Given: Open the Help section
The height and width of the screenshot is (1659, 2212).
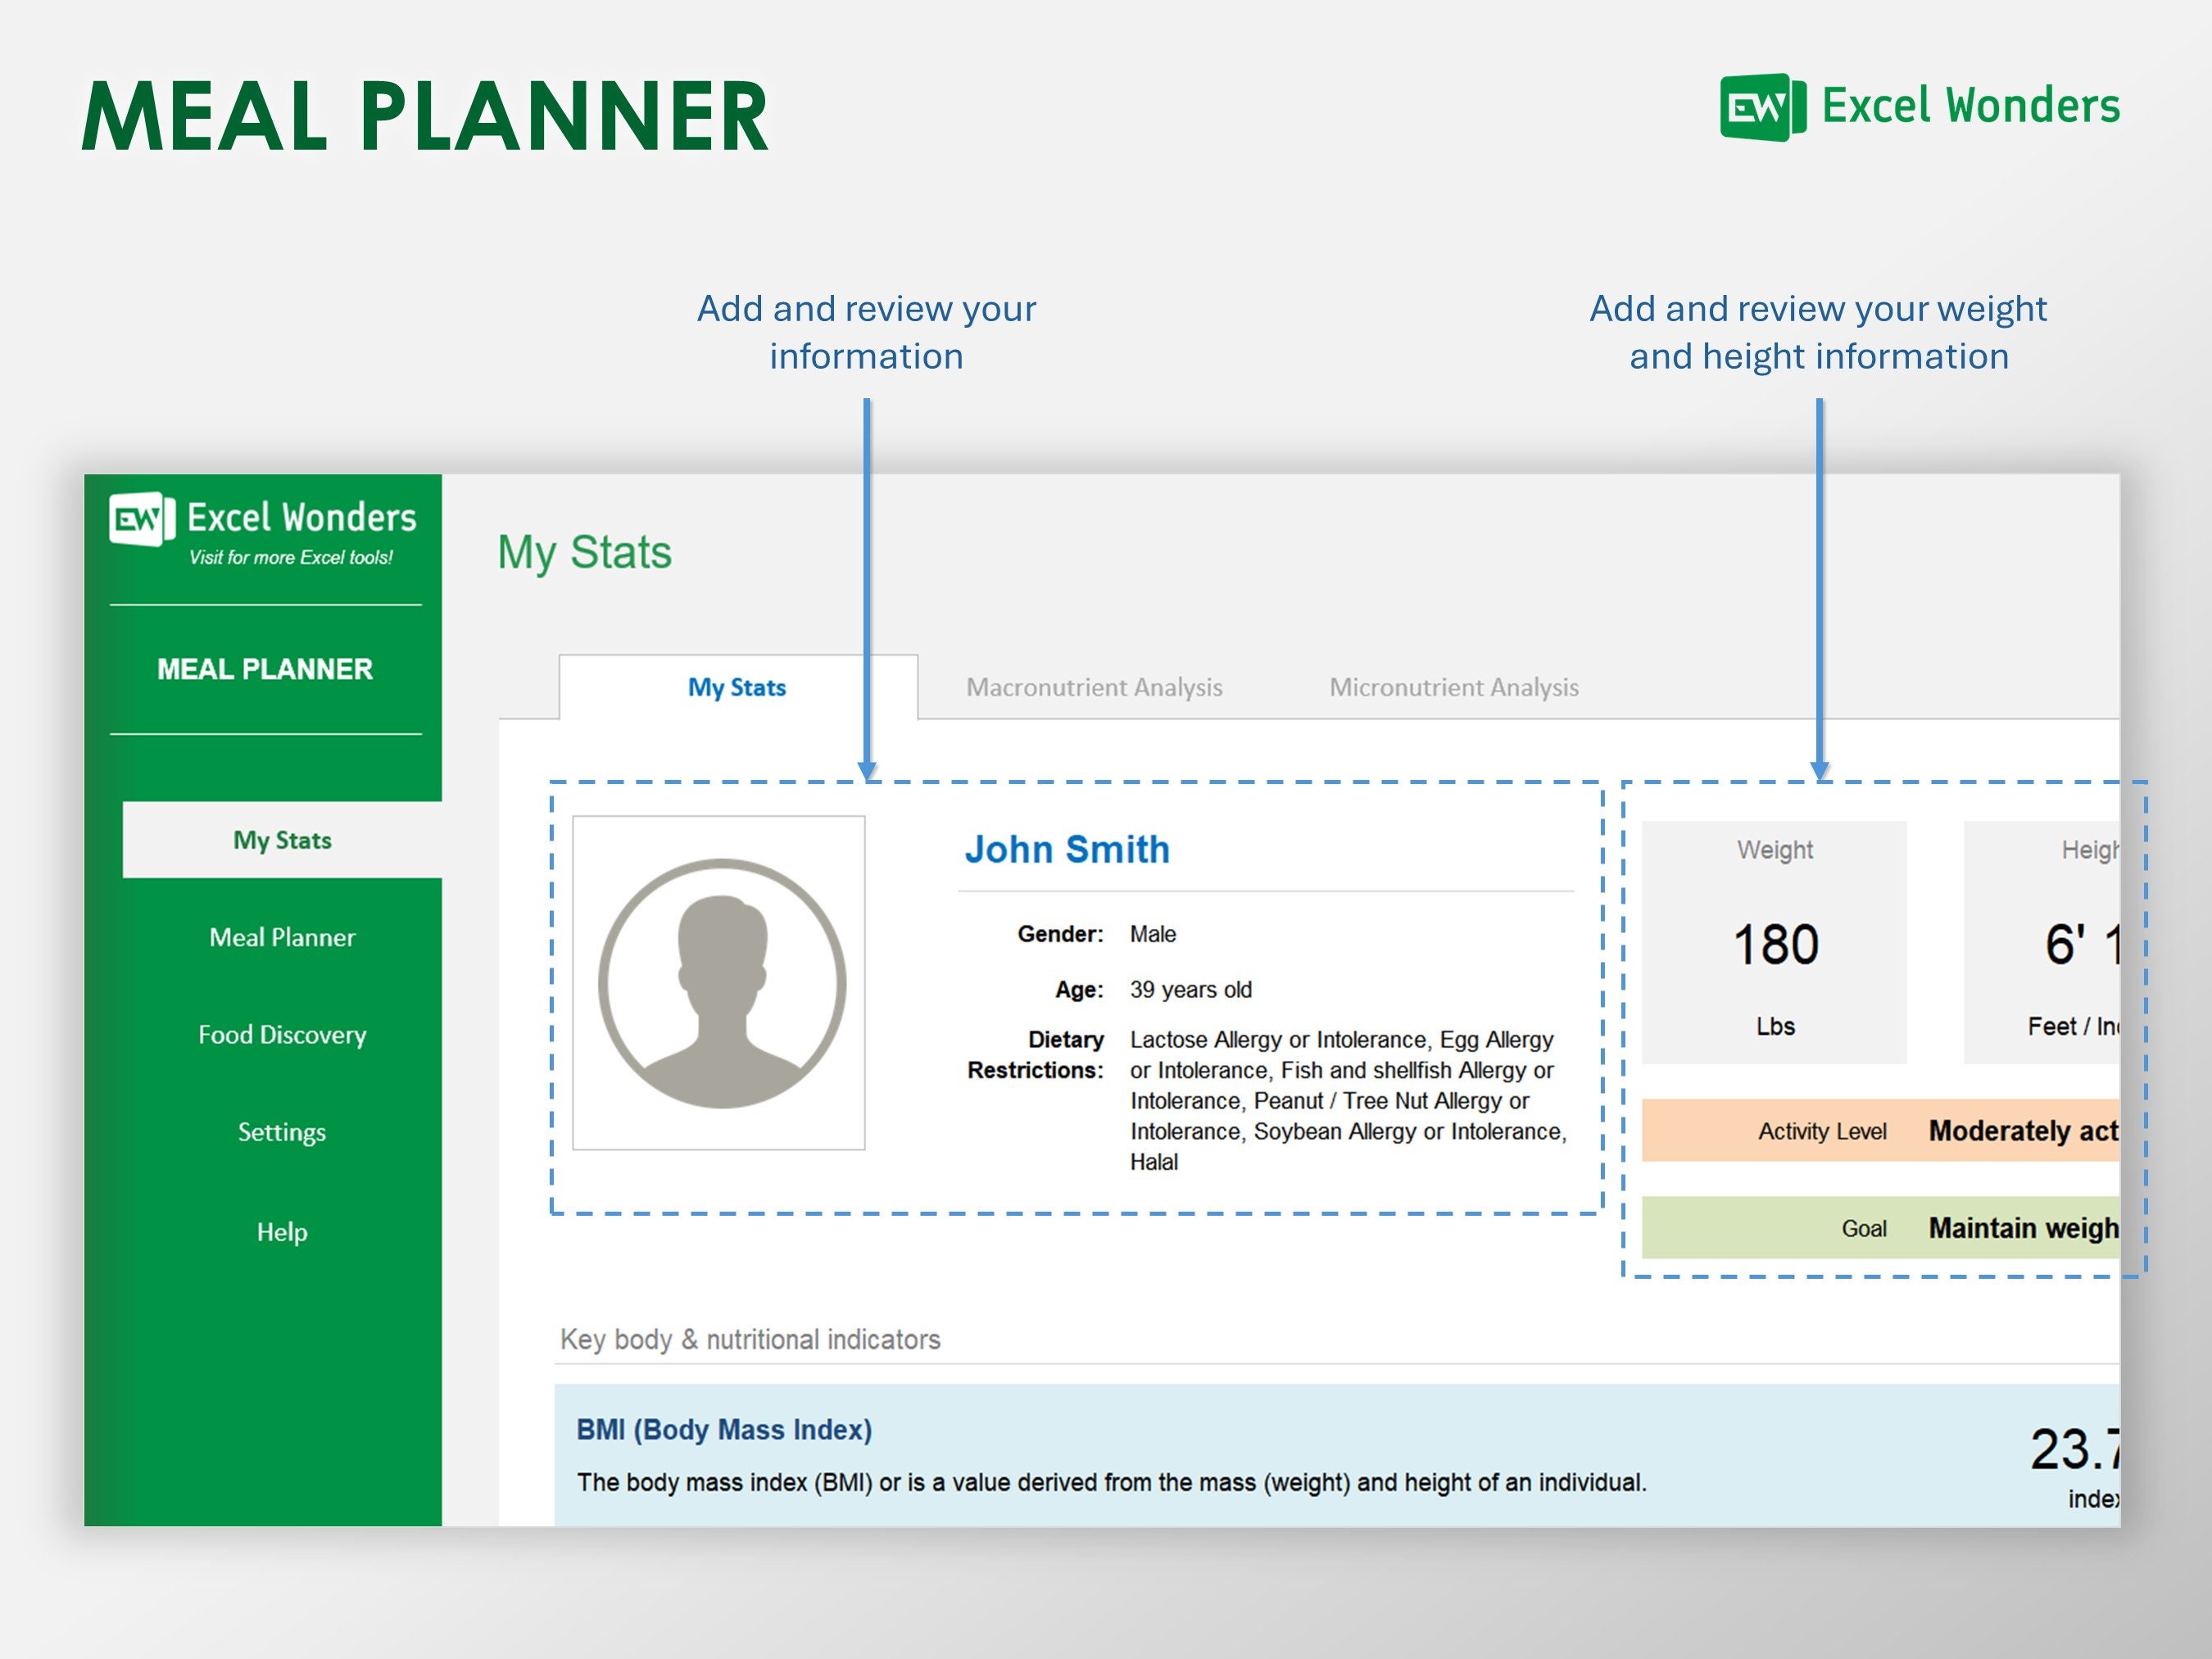Looking at the screenshot, I should 281,1231.
